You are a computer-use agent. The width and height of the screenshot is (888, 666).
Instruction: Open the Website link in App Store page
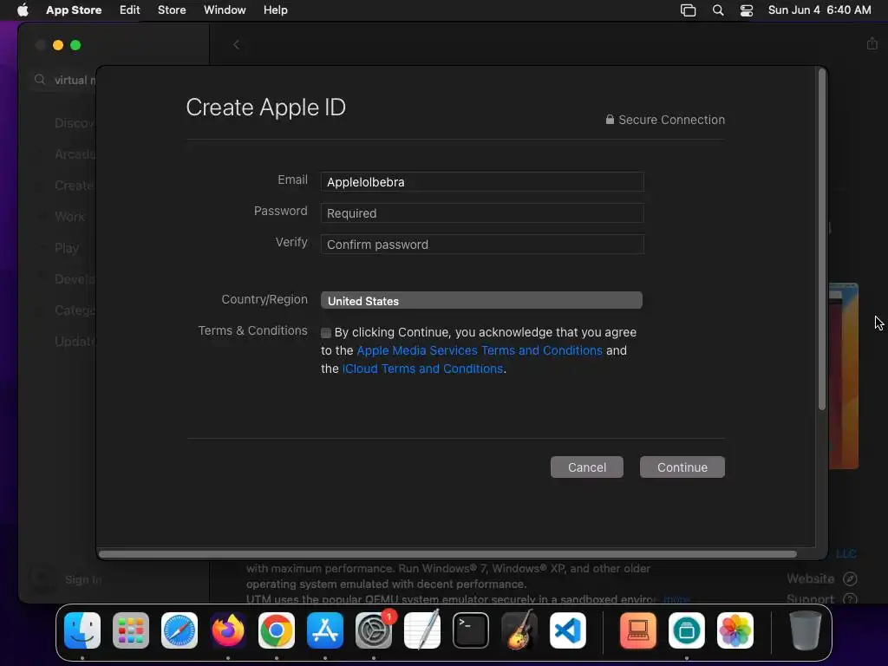tap(822, 578)
